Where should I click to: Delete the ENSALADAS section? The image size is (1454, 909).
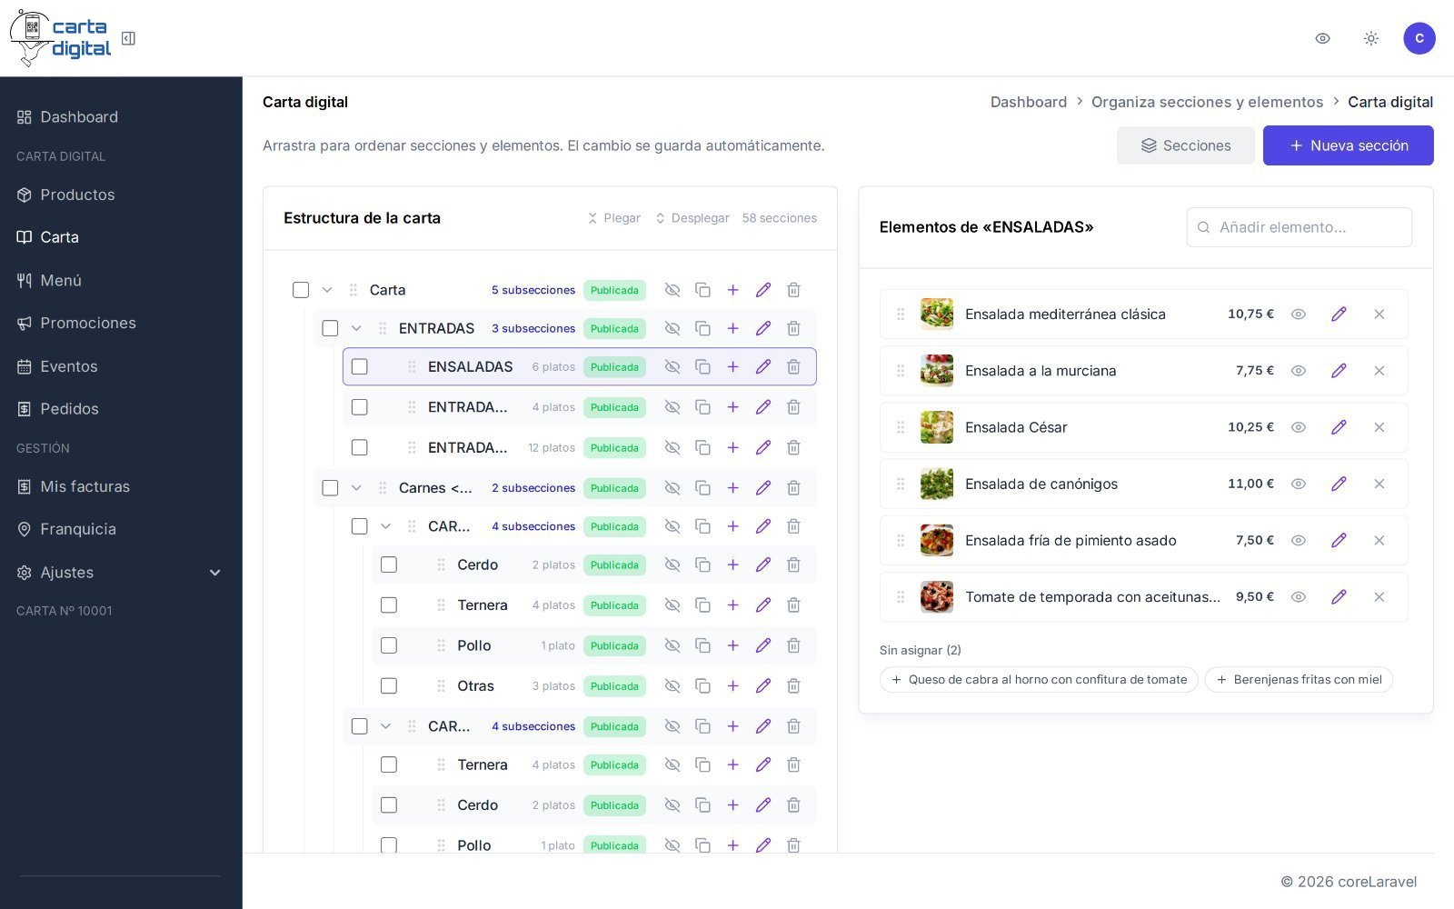point(793,366)
